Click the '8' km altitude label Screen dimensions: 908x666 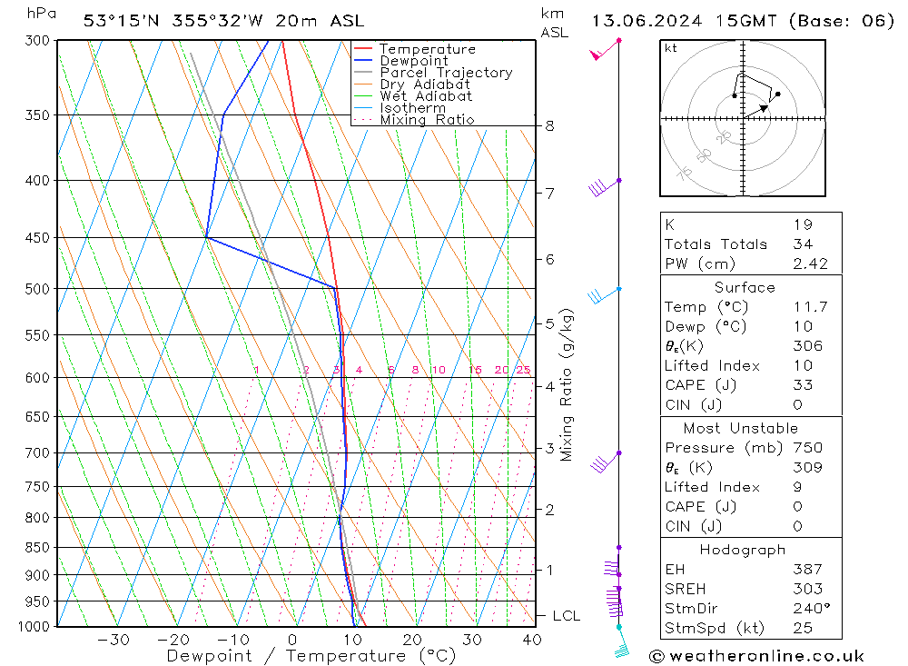coord(549,125)
